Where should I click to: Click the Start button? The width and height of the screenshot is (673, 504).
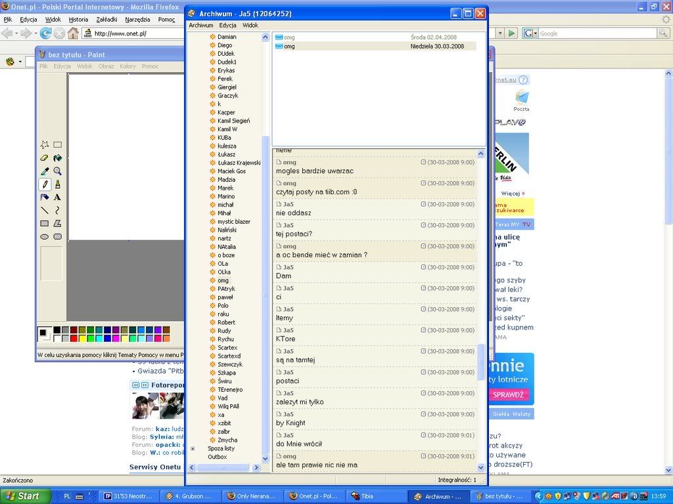26,496
